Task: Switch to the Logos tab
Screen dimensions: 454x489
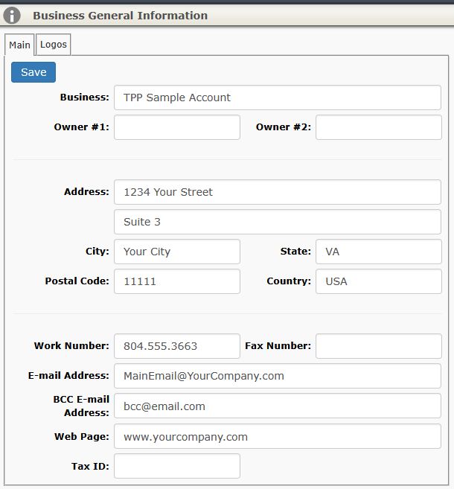Action: (54, 45)
